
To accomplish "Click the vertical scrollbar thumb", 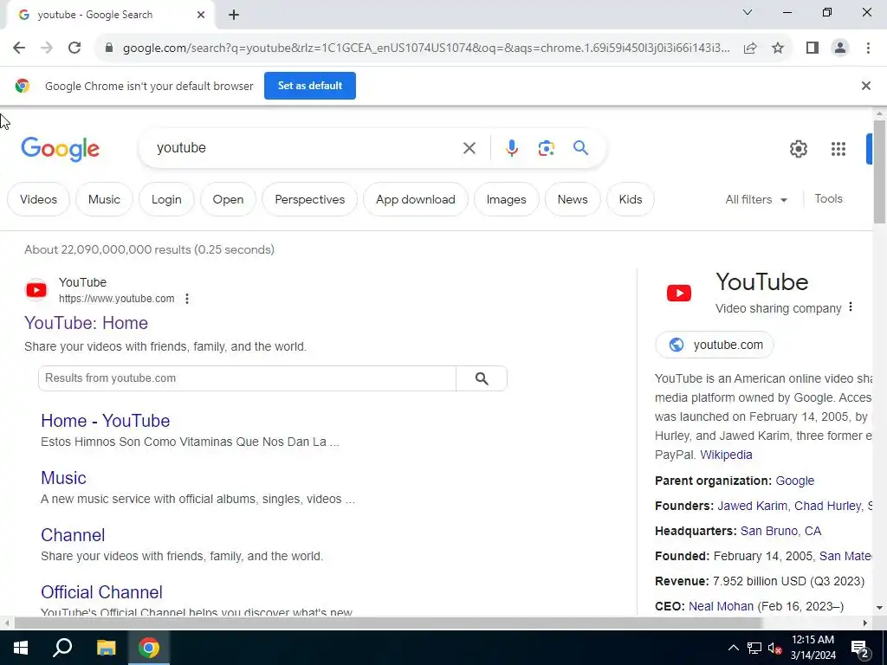I will click(879, 171).
